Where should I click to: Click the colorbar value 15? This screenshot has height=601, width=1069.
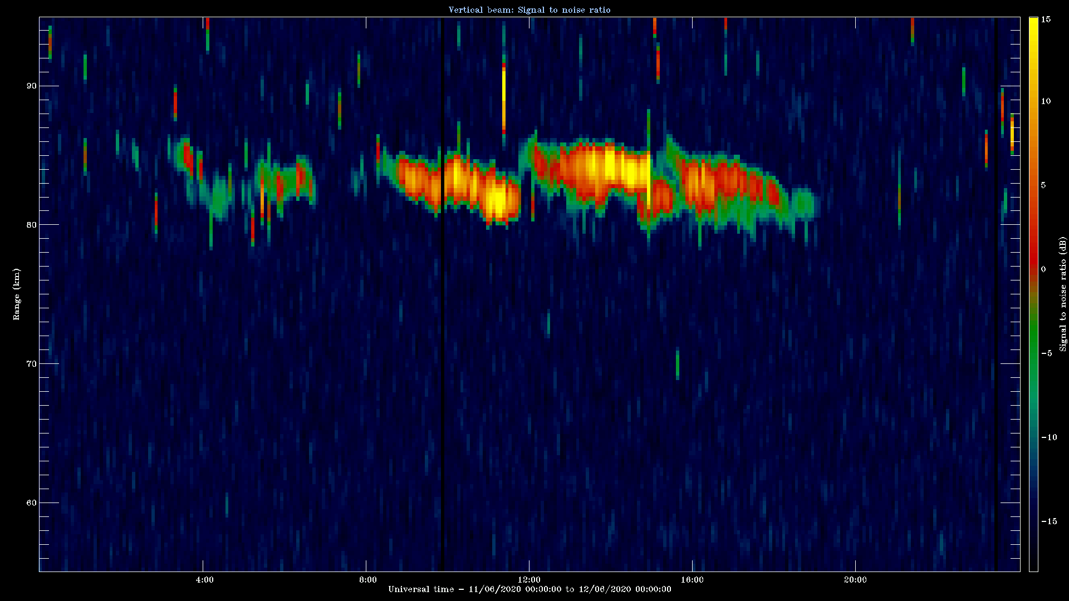(x=1046, y=19)
